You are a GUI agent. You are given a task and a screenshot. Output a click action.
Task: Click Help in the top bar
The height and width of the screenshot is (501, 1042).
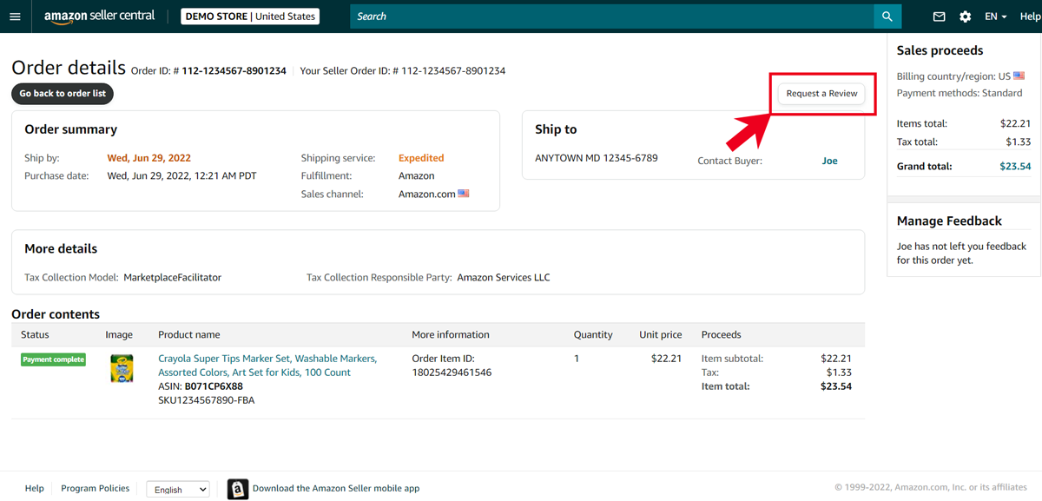(1030, 16)
